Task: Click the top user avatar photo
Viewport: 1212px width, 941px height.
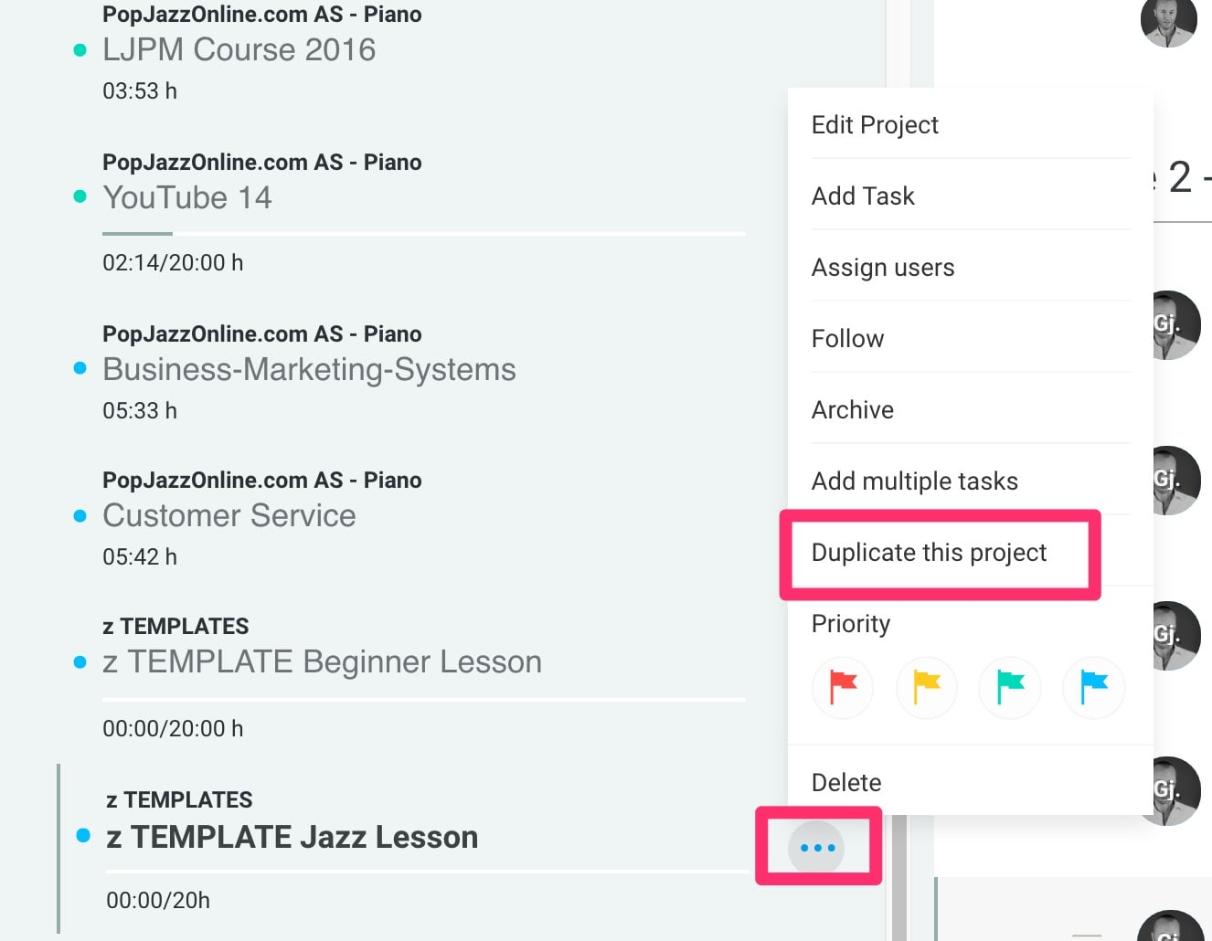Action: (x=1168, y=18)
